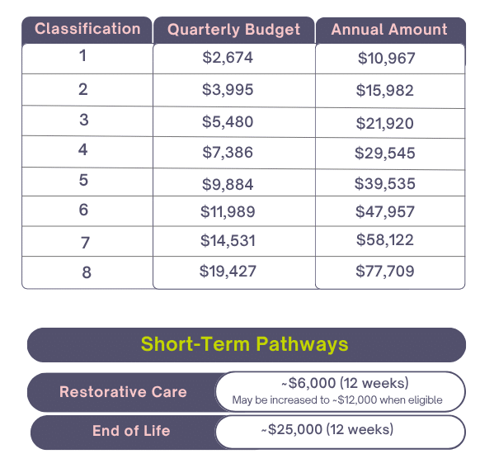Click the Annual Amount column header
Image resolution: width=480 pixels, height=468 pixels.
(390, 31)
